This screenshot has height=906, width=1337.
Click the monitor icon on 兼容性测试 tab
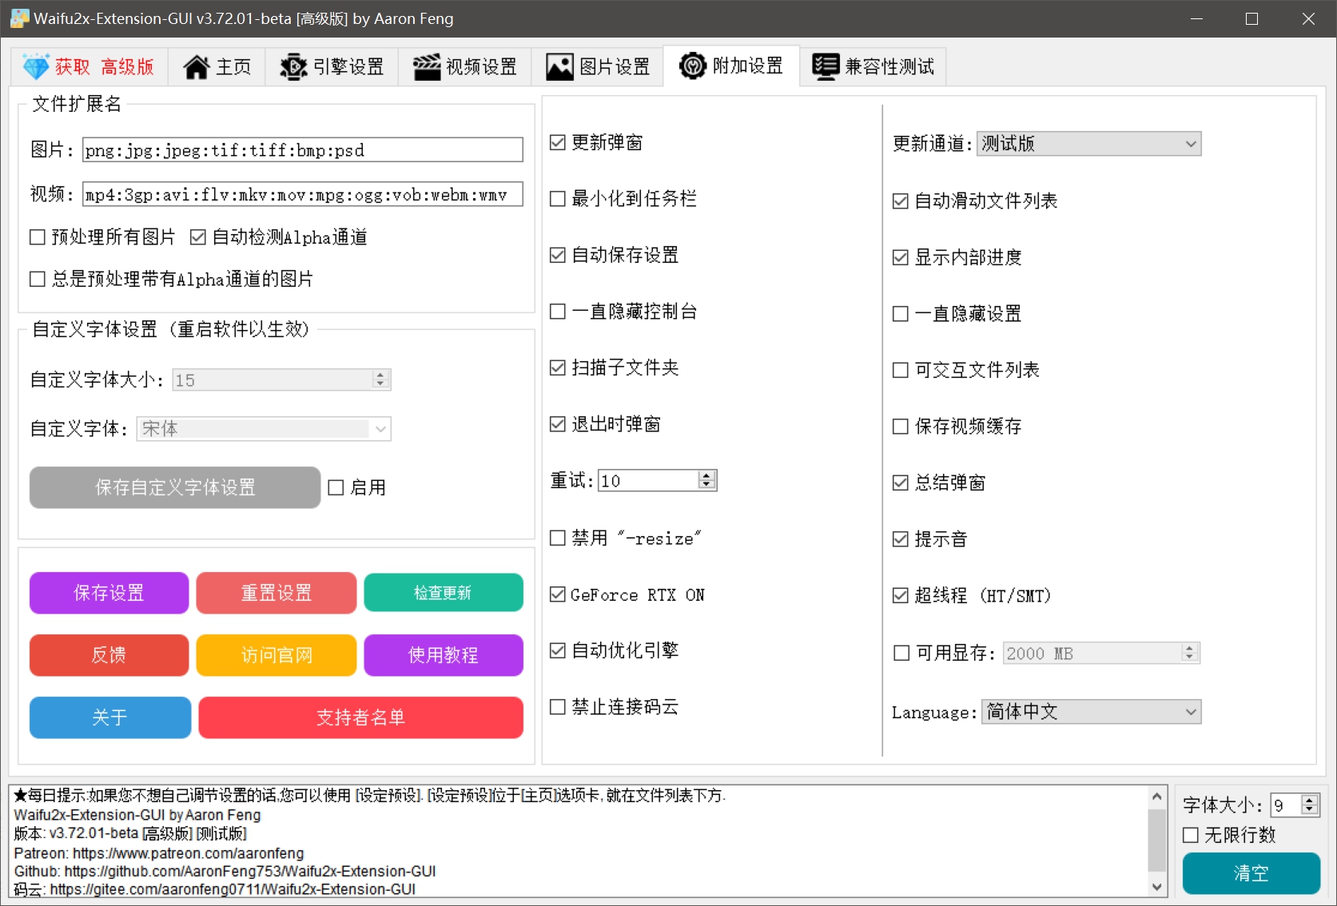pyautogui.click(x=826, y=66)
